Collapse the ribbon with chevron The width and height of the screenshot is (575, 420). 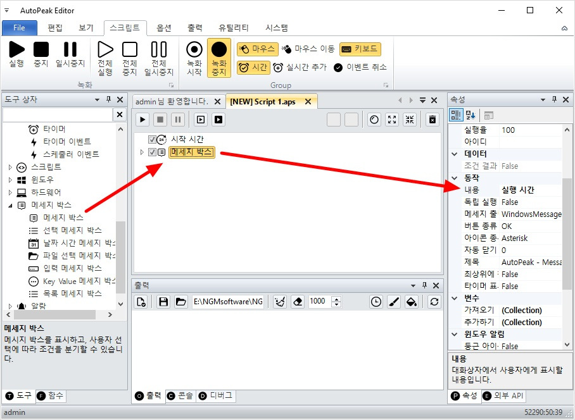[x=564, y=28]
